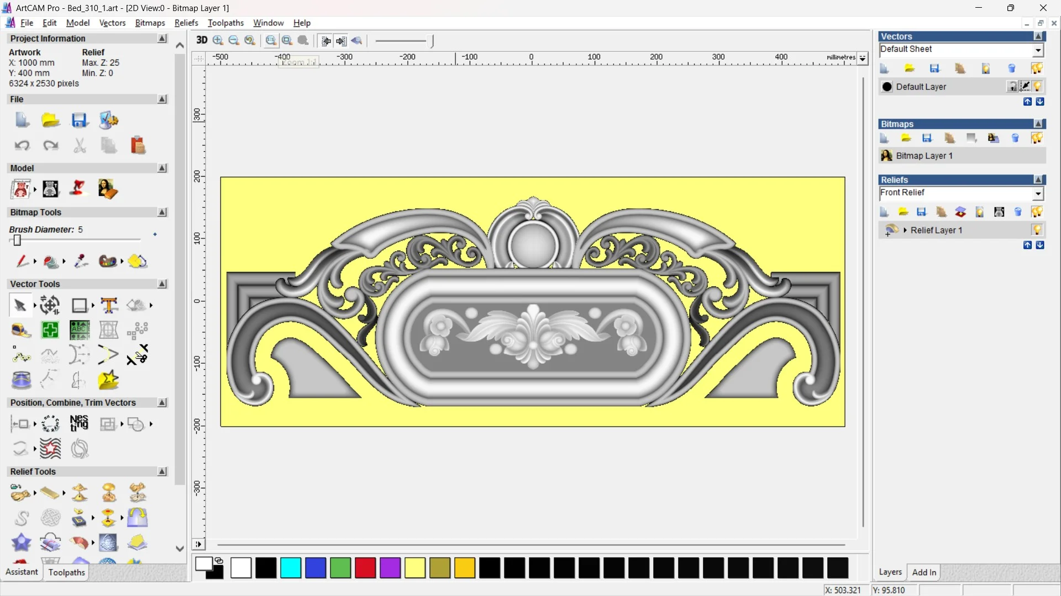Select the Paint Brush bitmap tool
The width and height of the screenshot is (1061, 596).
pyautogui.click(x=22, y=261)
